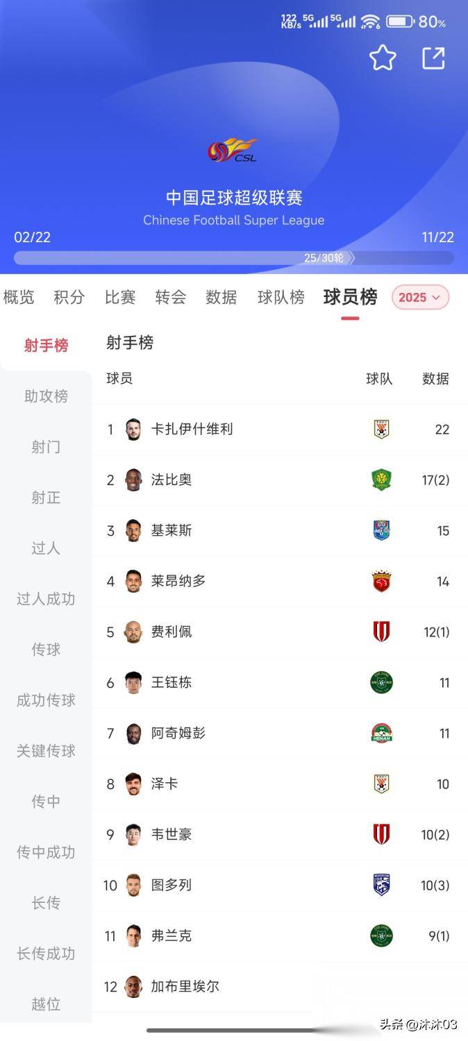468x1041 pixels.
Task: Open the 球队榜 tab
Action: point(281,297)
